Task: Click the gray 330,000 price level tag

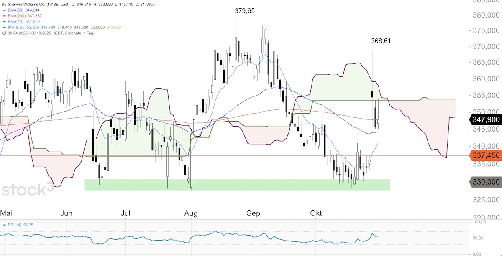Action: (x=484, y=182)
